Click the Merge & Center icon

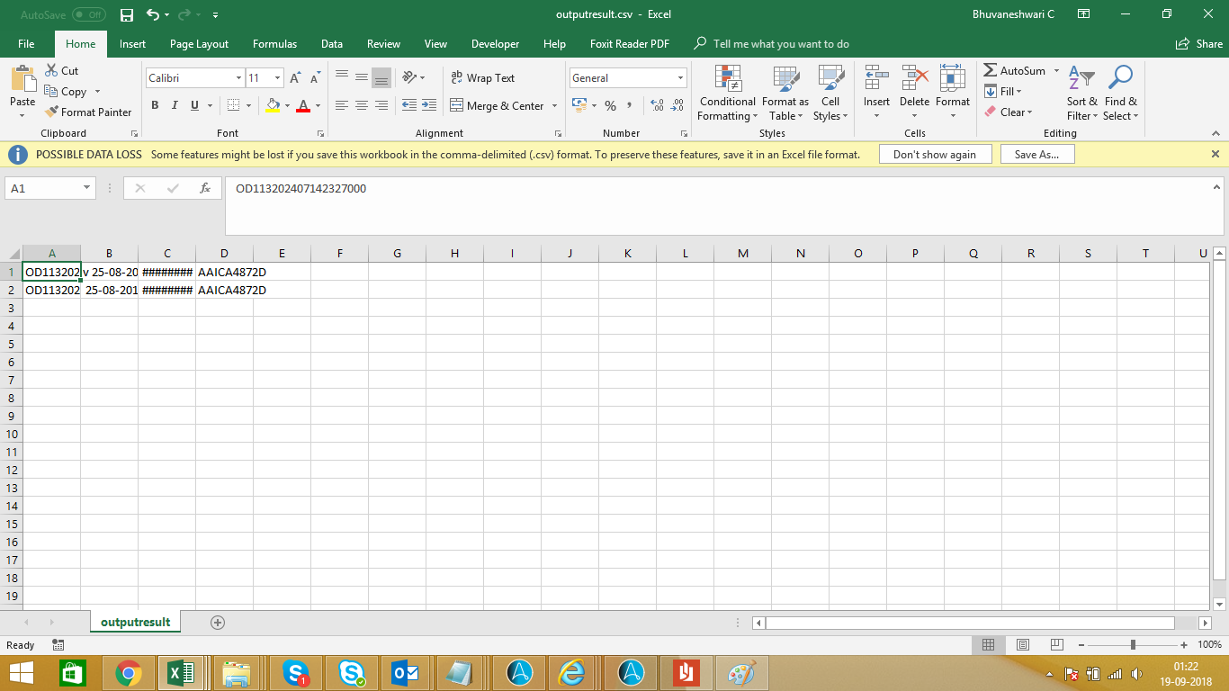pyautogui.click(x=456, y=105)
